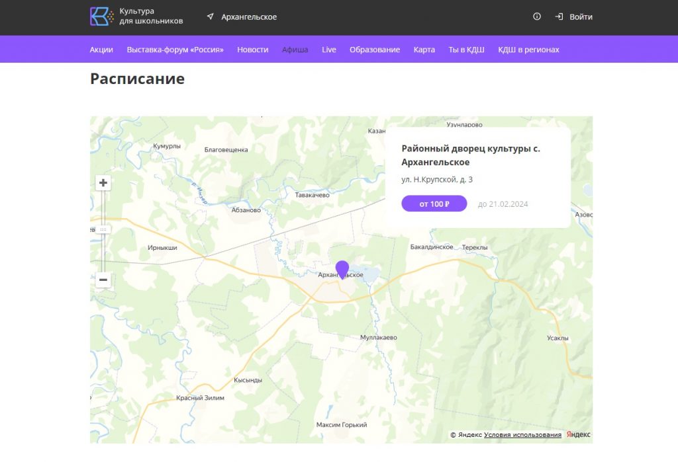Click the Культура для школьников logo
678x462 pixels.
coord(136,17)
